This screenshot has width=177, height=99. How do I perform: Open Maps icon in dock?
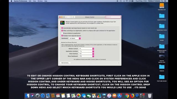click(x=73, y=96)
